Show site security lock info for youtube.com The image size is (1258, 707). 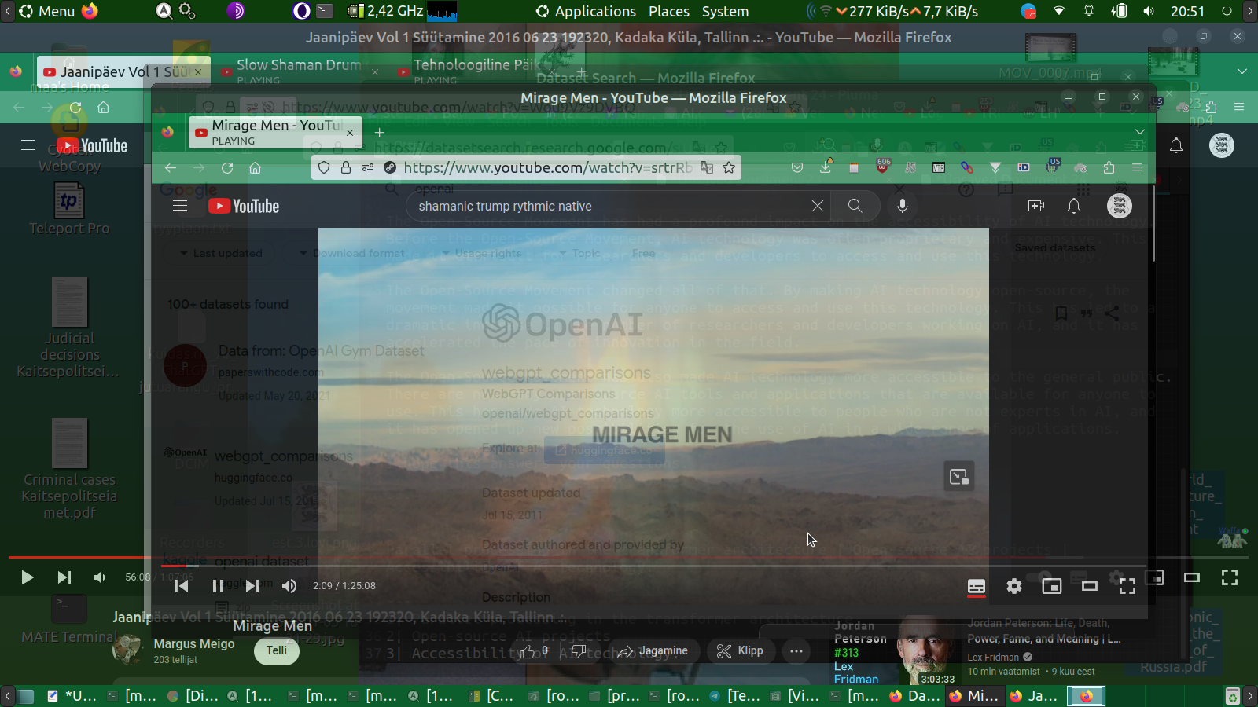[x=345, y=167]
